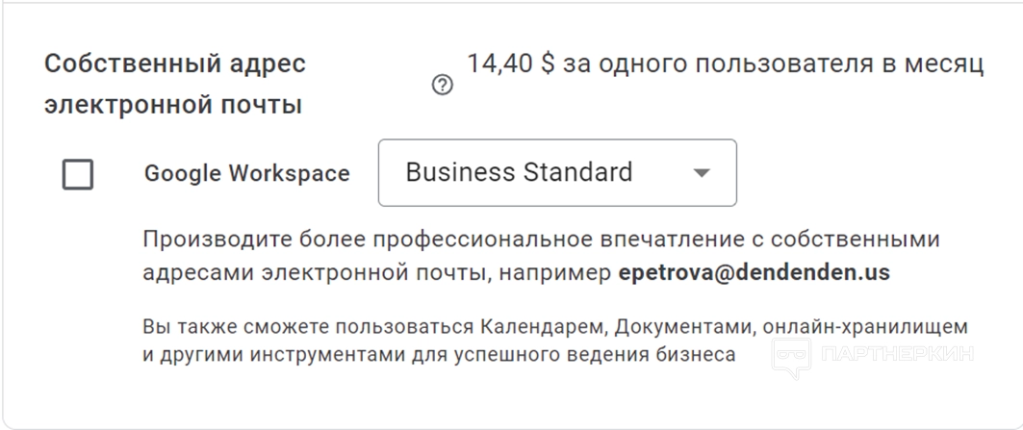Click the phrase "адресами электронной почты, например"
This screenshot has width=1023, height=430.
[x=375, y=272]
